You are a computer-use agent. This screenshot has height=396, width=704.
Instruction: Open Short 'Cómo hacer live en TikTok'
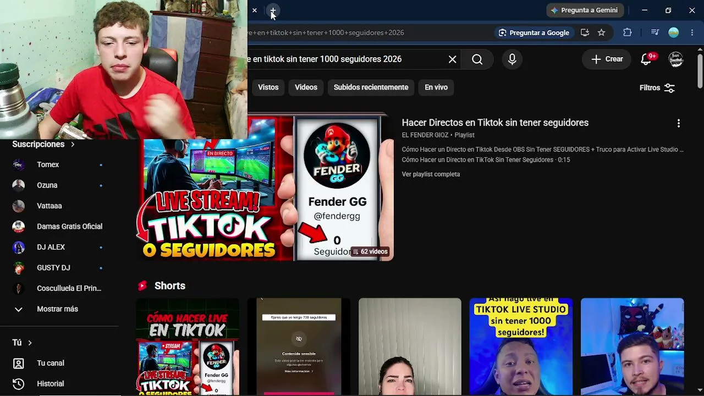[x=188, y=346]
